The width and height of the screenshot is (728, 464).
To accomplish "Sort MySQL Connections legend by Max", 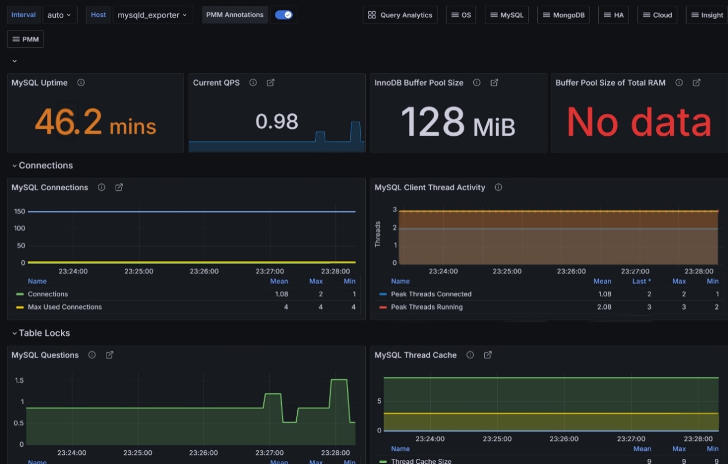I will (x=316, y=281).
